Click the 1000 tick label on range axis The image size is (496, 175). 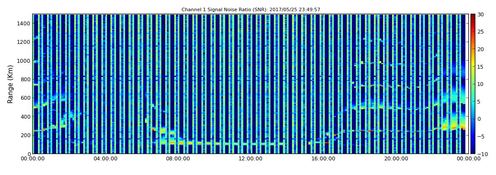[24, 61]
